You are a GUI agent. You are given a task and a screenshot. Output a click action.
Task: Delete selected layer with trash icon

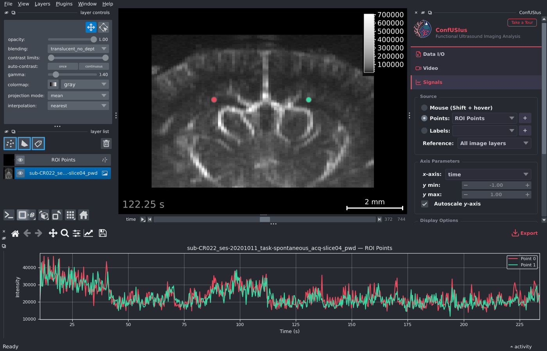(106, 144)
